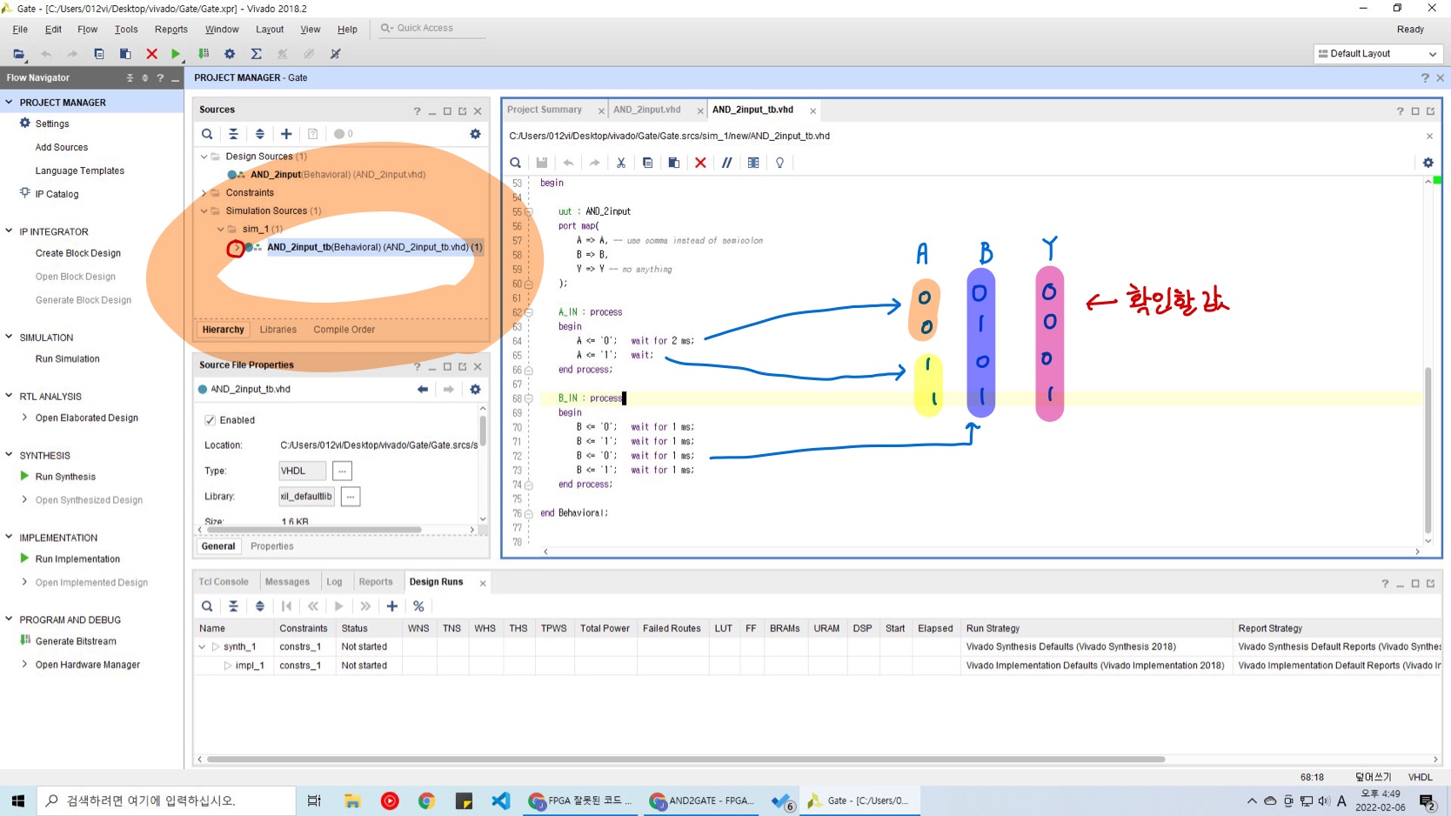Click Generate Bitstream
This screenshot has height=816, width=1451.
click(x=76, y=641)
